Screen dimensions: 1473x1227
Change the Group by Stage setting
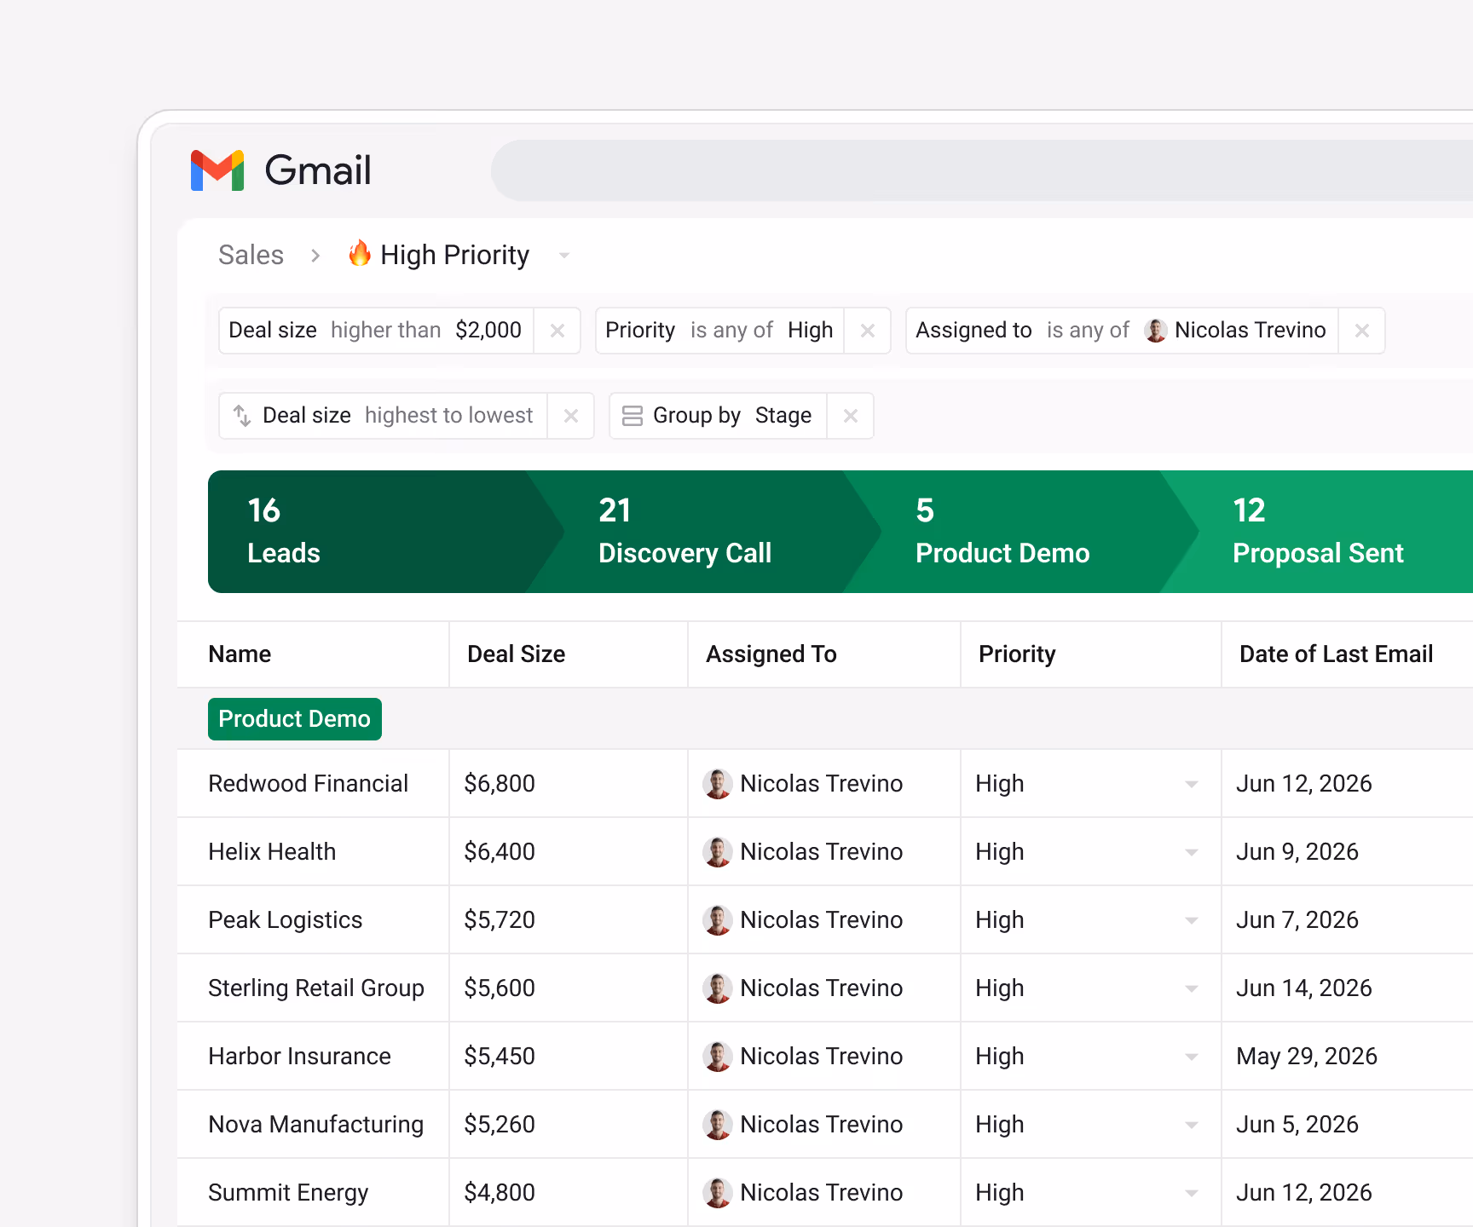coord(719,416)
